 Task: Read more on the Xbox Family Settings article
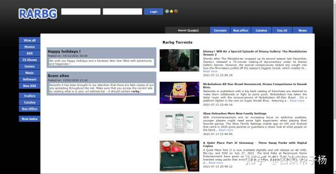[x=226, y=130]
